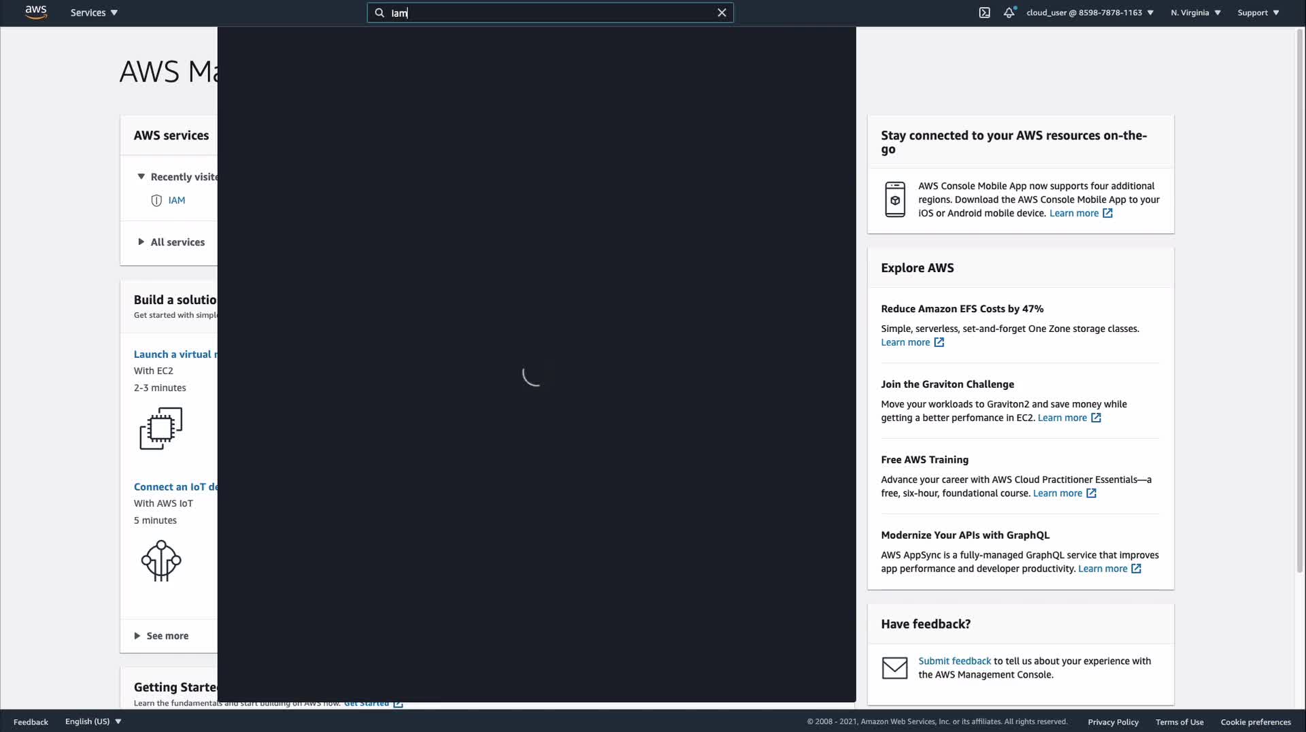The width and height of the screenshot is (1306, 732).
Task: Click external link icon beside Training Learn more
Action: [x=1091, y=493]
